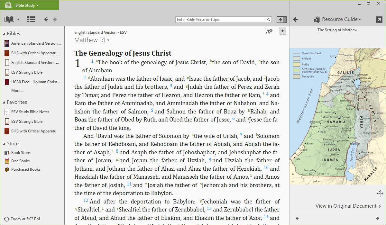Open cross-reference a in verse 1
This screenshot has height=225, width=386.
tap(97, 61)
